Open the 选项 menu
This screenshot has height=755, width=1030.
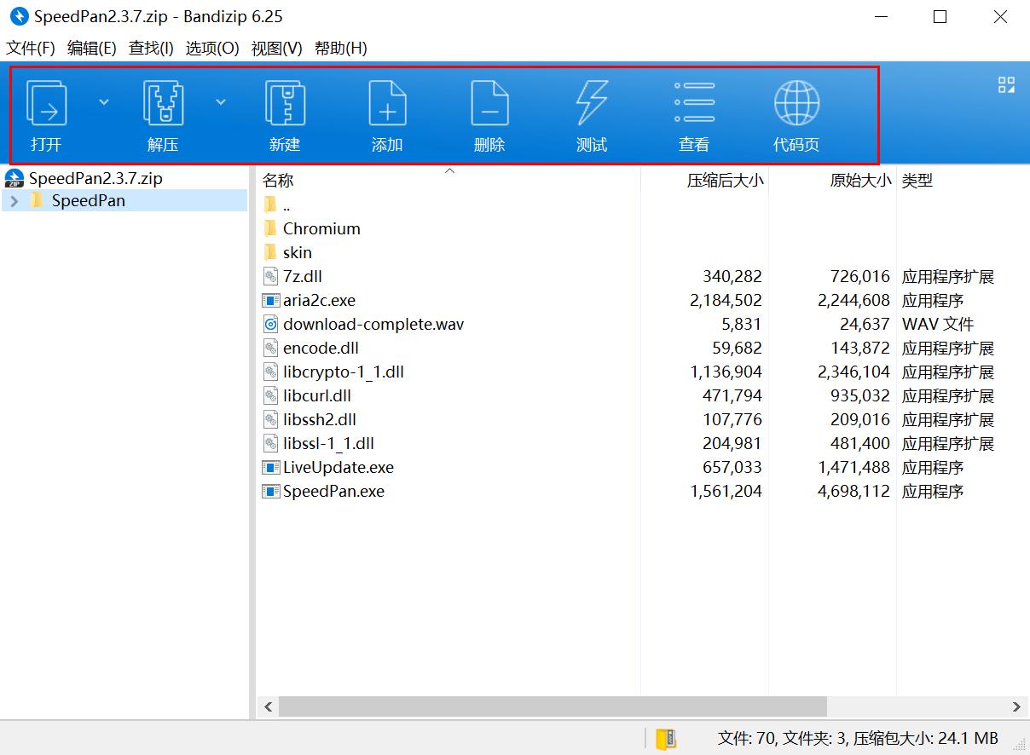point(210,48)
